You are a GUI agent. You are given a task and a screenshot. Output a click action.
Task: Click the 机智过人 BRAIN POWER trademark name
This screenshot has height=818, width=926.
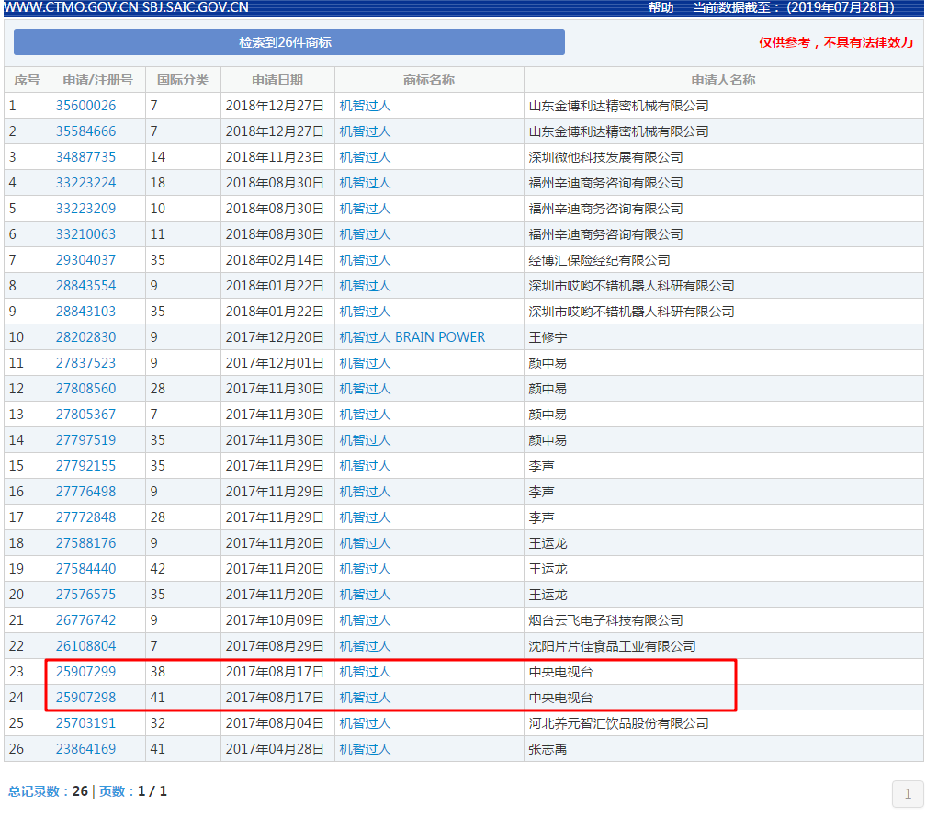[412, 337]
